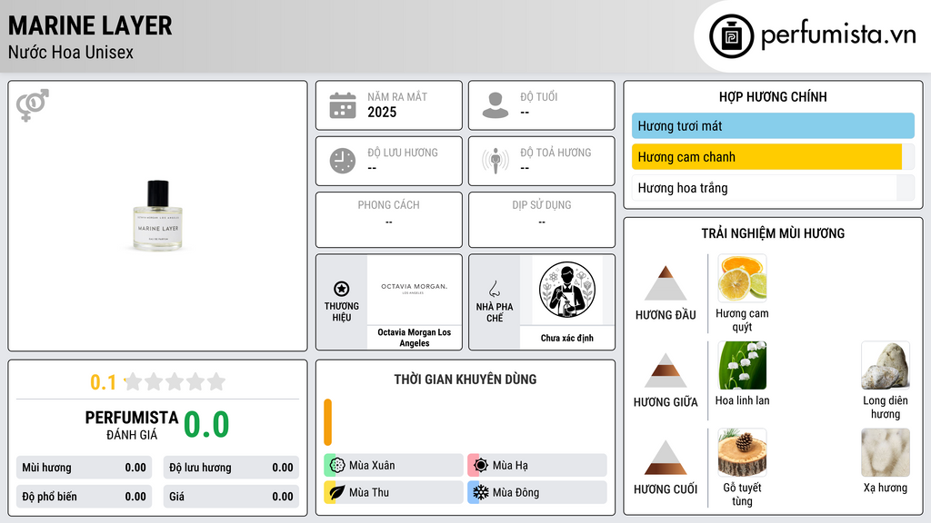Open the Marine Layer bottle image
This screenshot has height=523, width=931.
click(x=158, y=215)
